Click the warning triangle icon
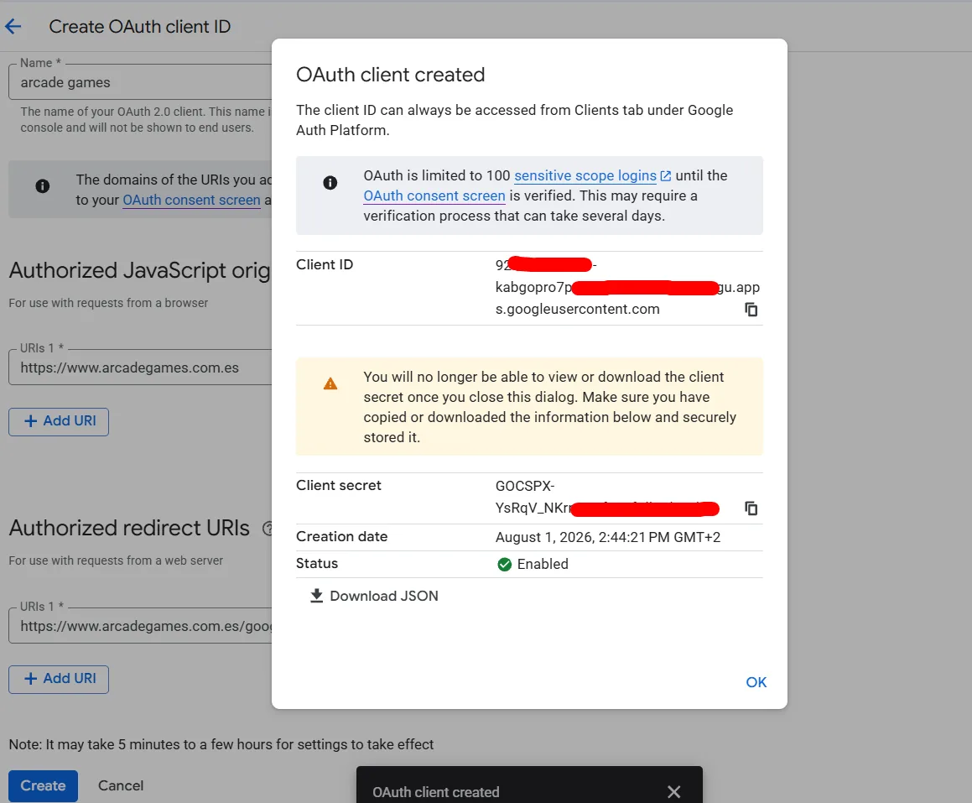The image size is (972, 803). click(x=330, y=383)
